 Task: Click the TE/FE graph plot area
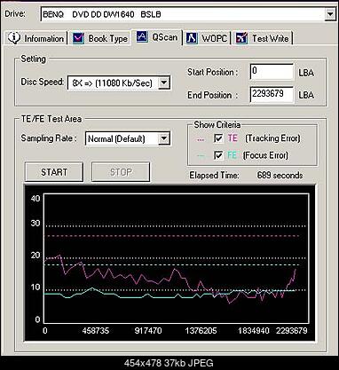pyautogui.click(x=177, y=258)
